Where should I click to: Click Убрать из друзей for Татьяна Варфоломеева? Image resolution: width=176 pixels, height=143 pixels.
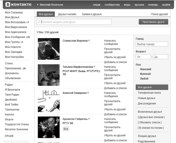[x=115, y=83]
